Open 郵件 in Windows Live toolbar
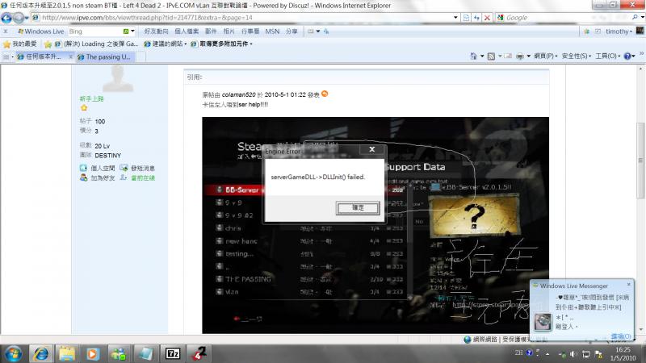This screenshot has height=363, width=646. point(211,31)
